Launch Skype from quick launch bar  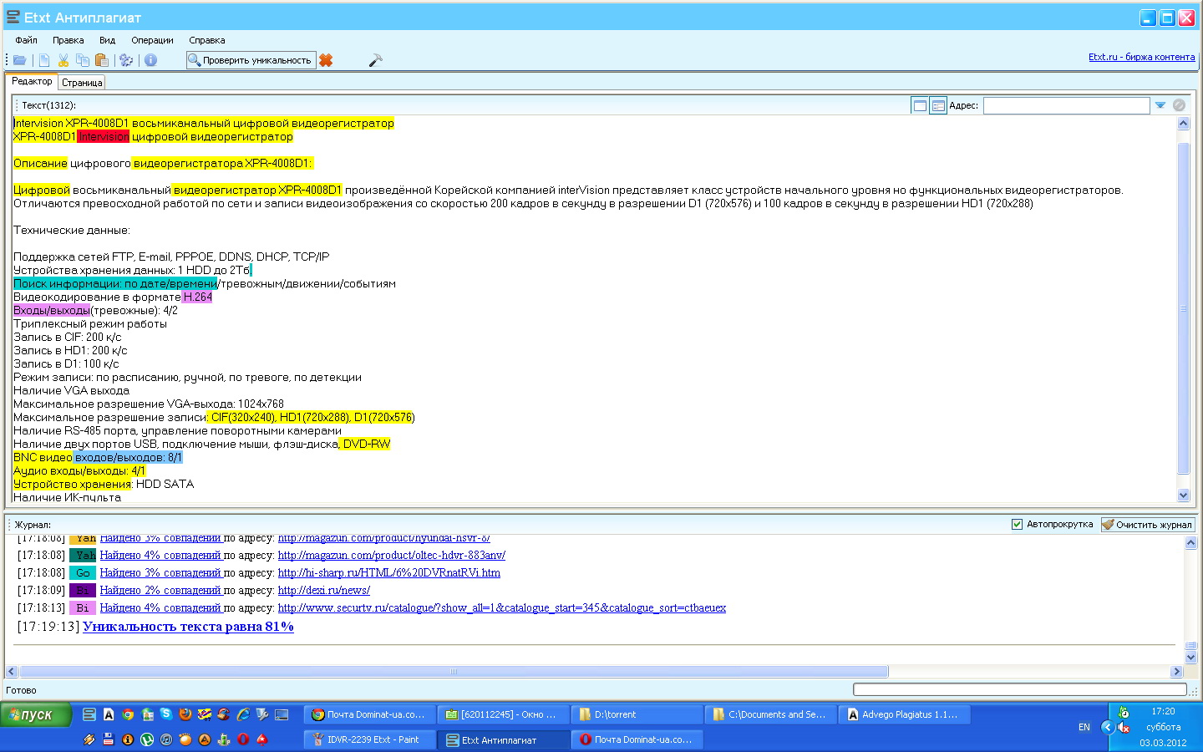pyautogui.click(x=166, y=714)
